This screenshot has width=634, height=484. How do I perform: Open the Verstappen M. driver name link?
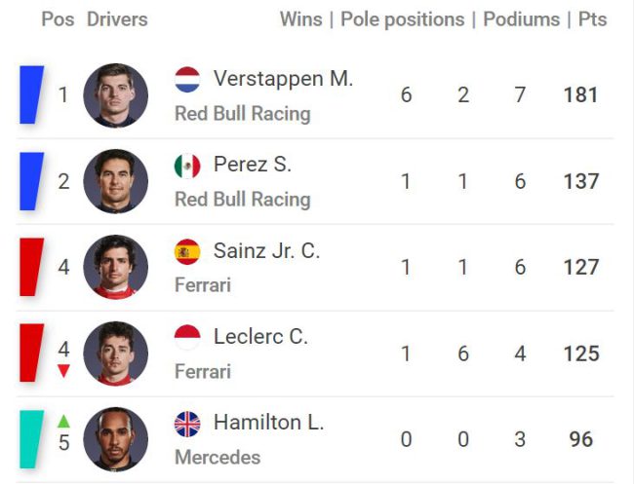point(284,78)
